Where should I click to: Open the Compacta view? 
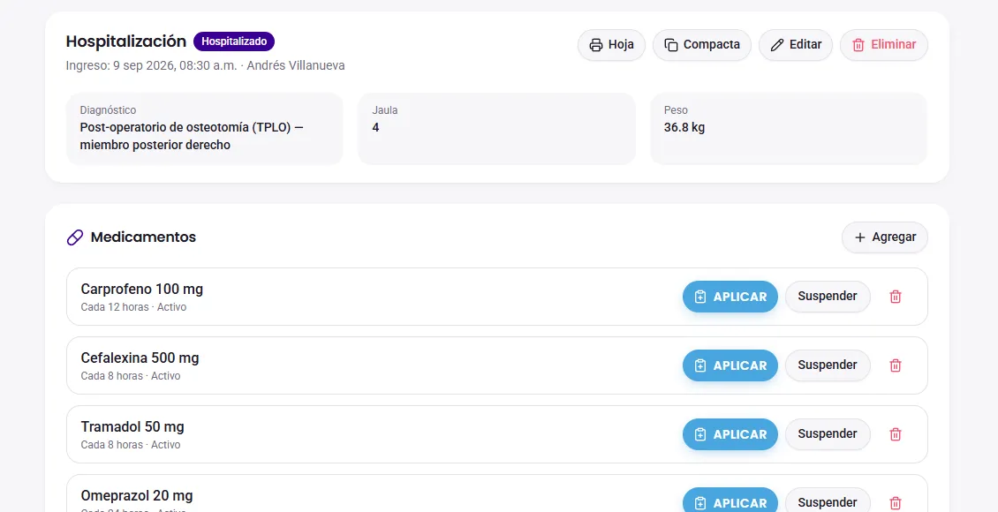click(702, 44)
